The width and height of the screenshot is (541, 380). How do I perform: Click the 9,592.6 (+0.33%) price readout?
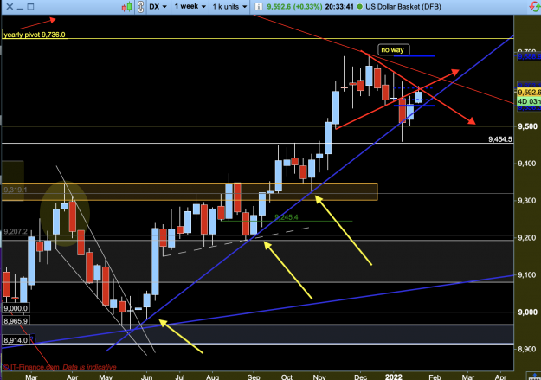point(294,7)
